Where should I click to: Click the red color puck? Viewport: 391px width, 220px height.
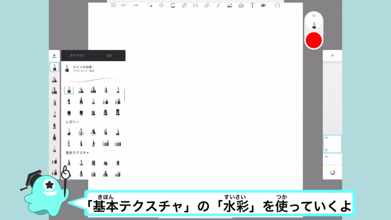(x=313, y=40)
